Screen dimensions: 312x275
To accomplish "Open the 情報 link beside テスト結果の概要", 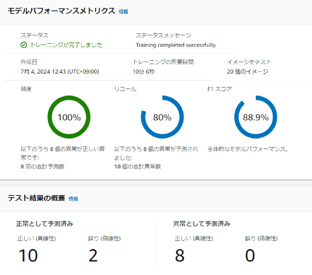I will coord(74,199).
